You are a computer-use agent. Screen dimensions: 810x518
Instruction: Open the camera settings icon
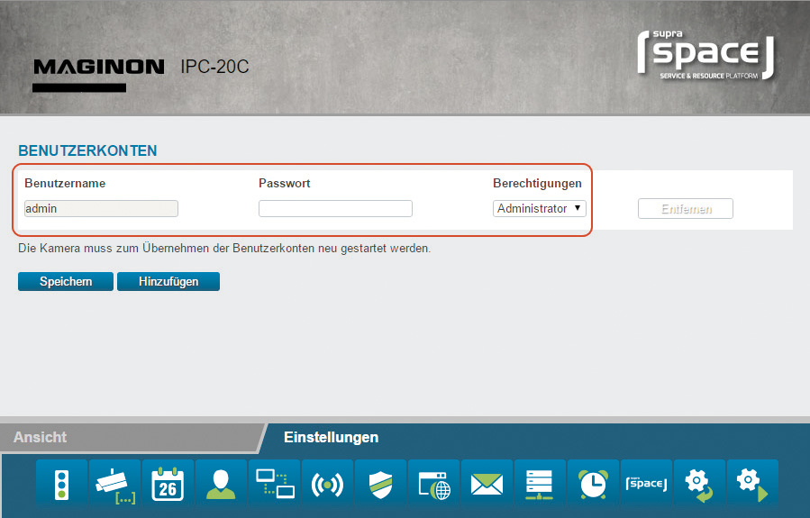[x=114, y=484]
